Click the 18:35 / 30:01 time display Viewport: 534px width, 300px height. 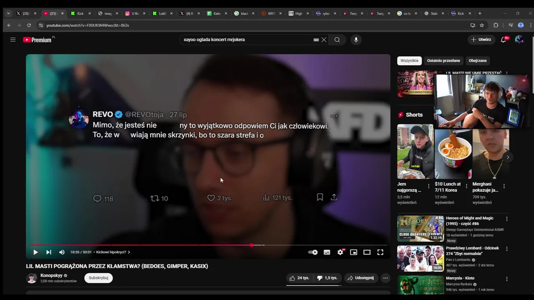(81, 252)
